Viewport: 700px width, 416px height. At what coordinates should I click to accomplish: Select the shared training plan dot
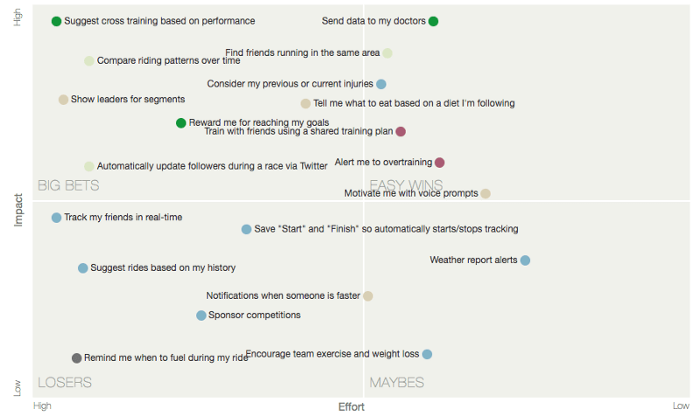pos(401,132)
